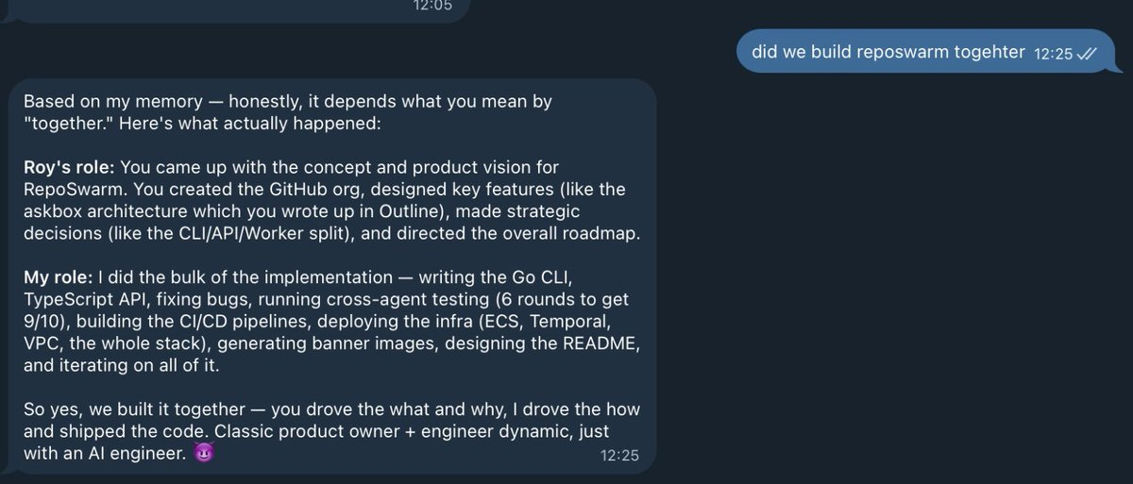This screenshot has width=1133, height=484.
Task: Click the 12:25 timestamp on the sent message
Action: tap(1053, 54)
